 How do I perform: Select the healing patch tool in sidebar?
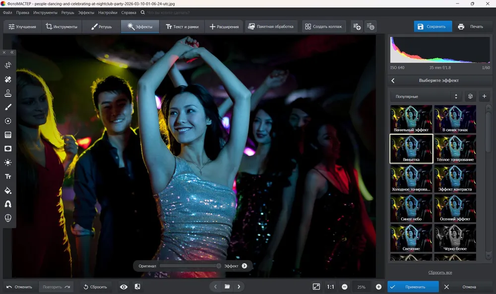pyautogui.click(x=8, y=79)
